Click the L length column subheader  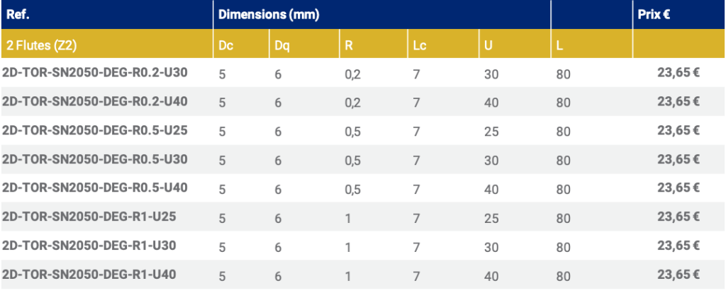click(x=560, y=46)
